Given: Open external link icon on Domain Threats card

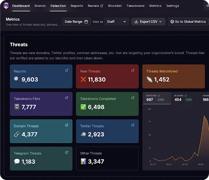Looking at the screenshot, I should [67, 125].
